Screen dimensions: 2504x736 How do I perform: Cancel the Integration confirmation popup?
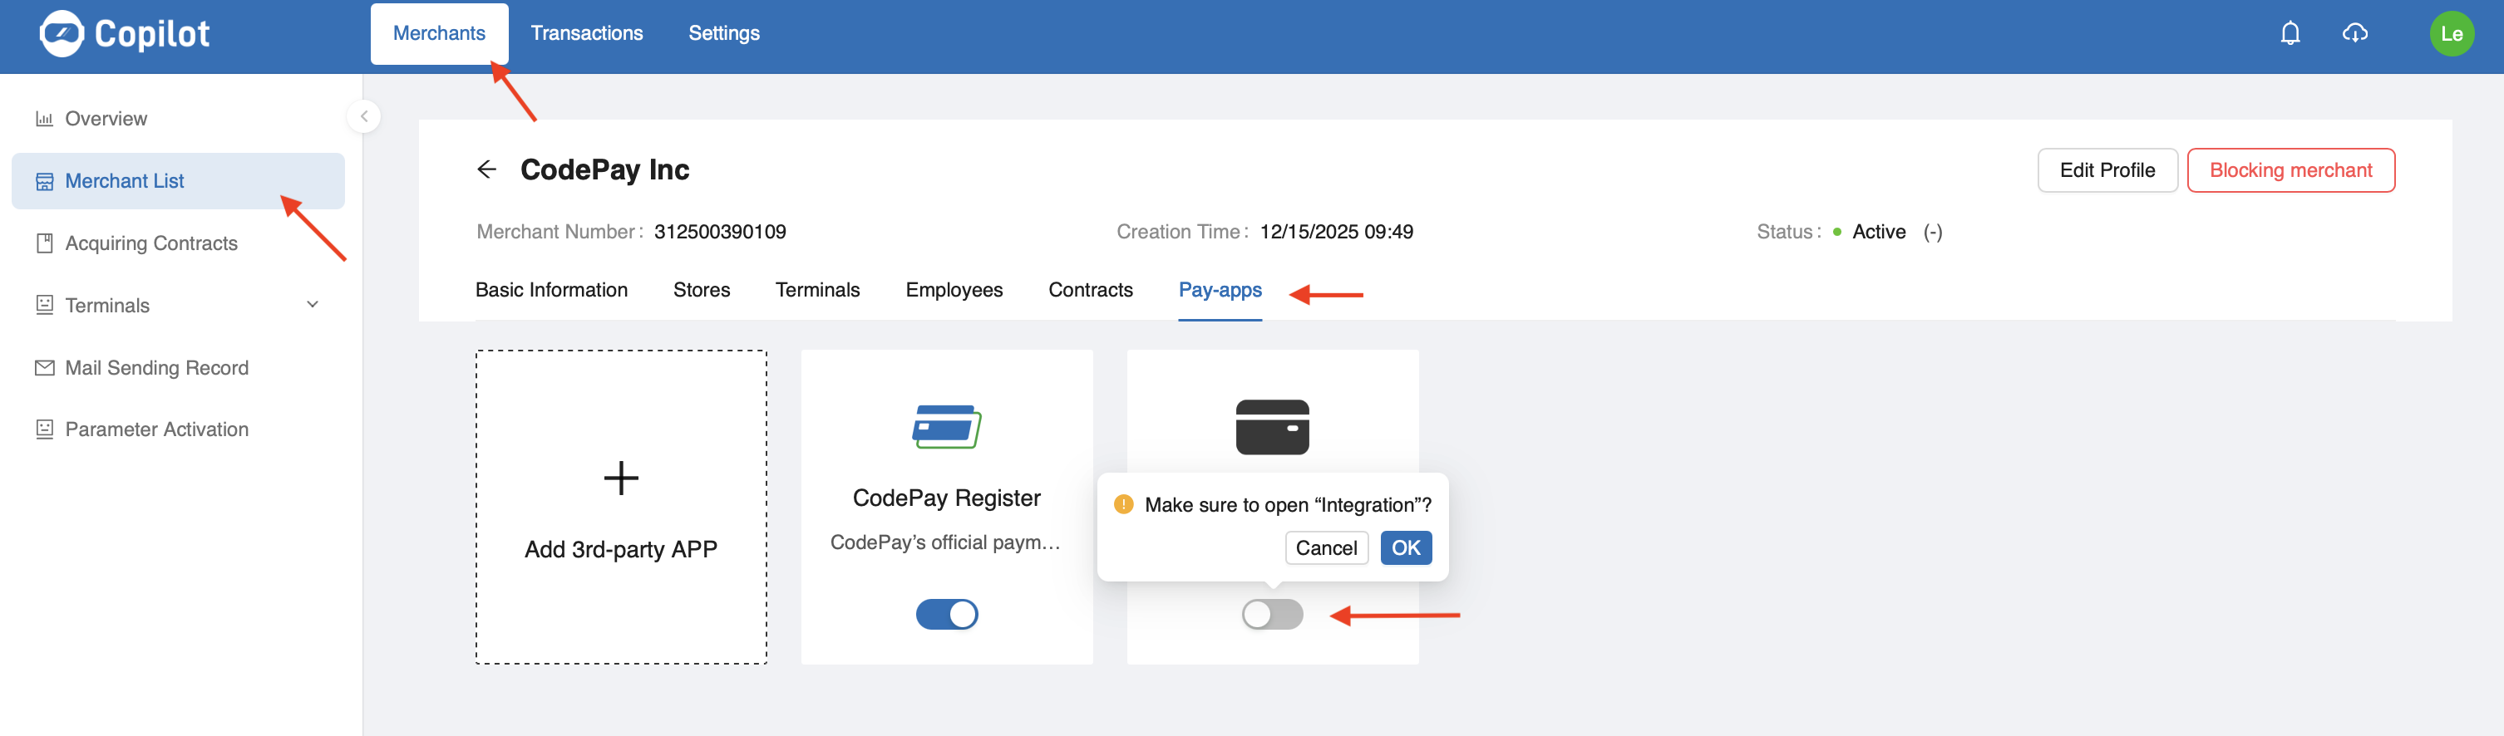coord(1325,548)
